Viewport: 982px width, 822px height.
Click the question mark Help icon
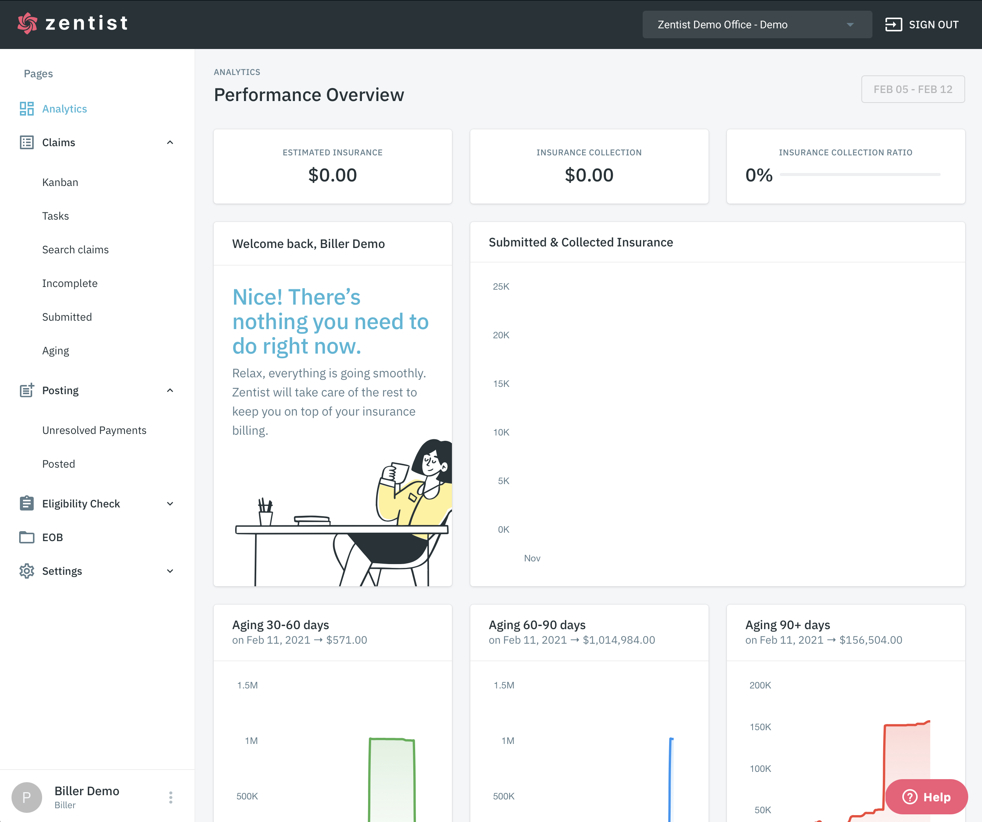coord(910,797)
